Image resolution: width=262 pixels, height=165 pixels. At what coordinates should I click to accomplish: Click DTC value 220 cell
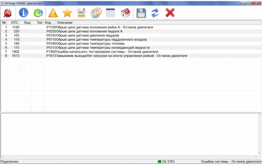tap(17, 31)
